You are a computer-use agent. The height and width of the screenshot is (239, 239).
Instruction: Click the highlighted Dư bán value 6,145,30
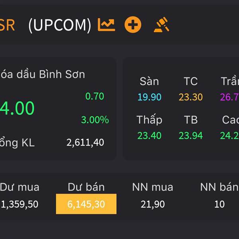(86, 204)
